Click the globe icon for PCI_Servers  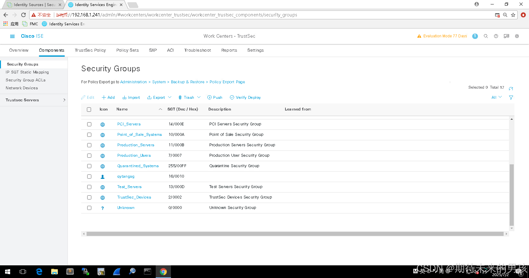(102, 124)
